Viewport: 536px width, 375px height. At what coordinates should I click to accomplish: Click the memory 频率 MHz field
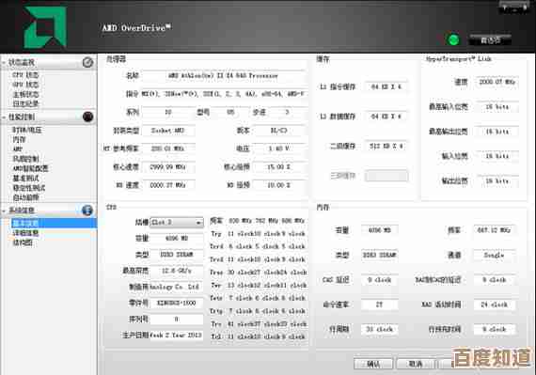click(x=494, y=230)
